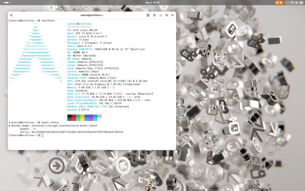
Task: Click the DE: GNOME 48.4 line
Action: [x=77, y=53]
